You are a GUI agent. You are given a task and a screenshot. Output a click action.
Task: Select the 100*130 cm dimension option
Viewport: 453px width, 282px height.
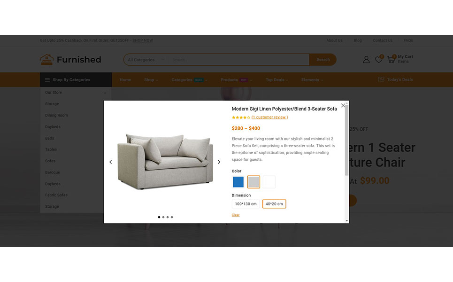[x=246, y=204]
